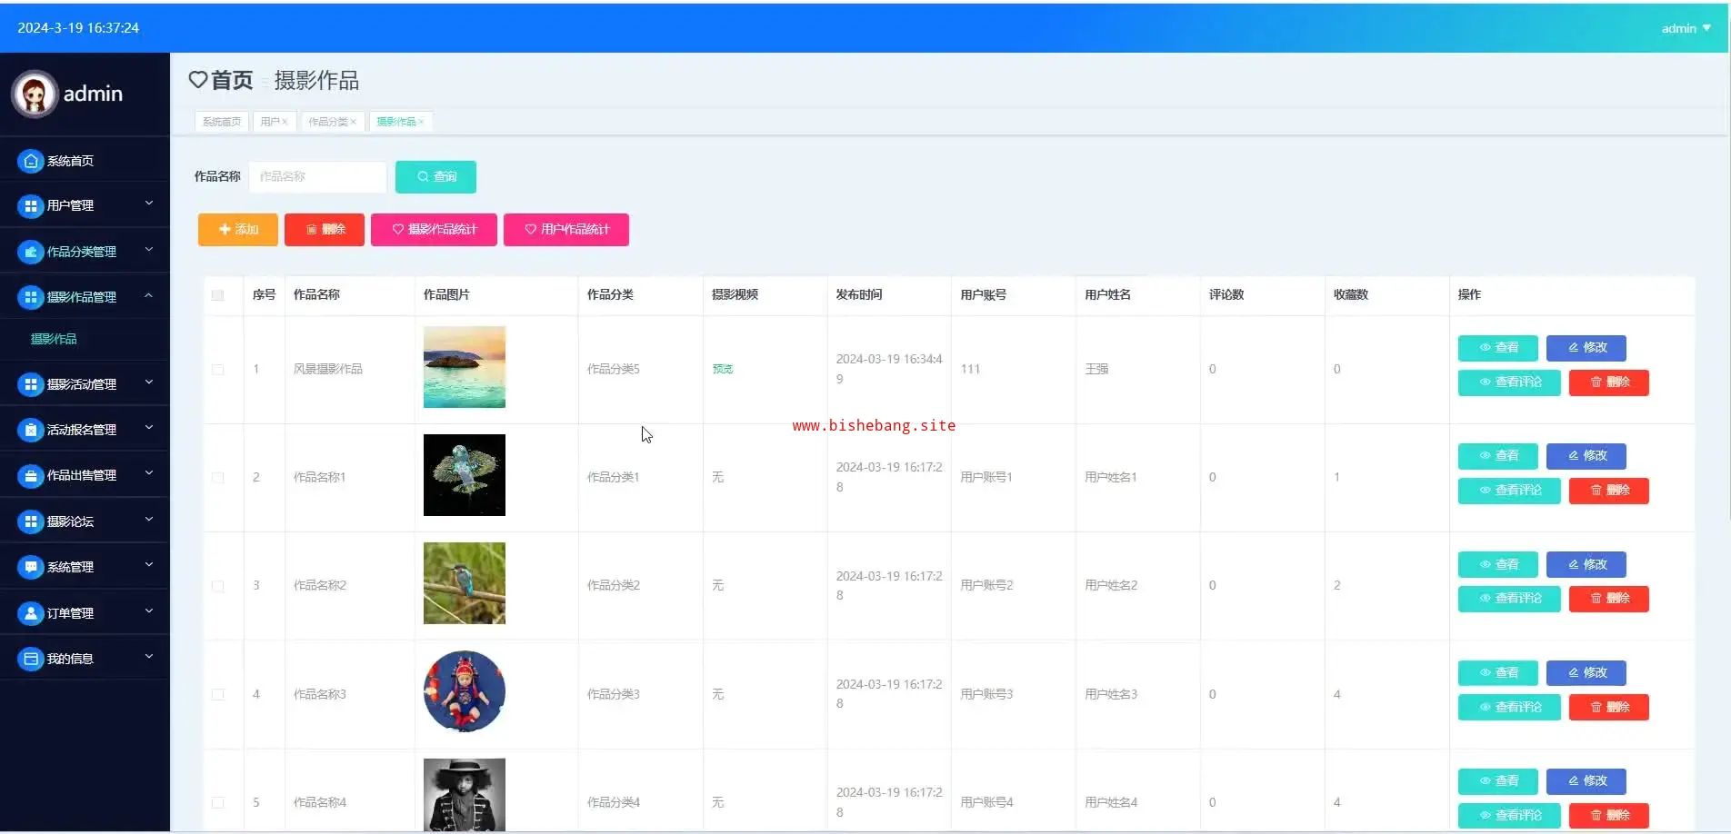Click the 摄影作品统计 button
The image size is (1731, 834).
(434, 230)
